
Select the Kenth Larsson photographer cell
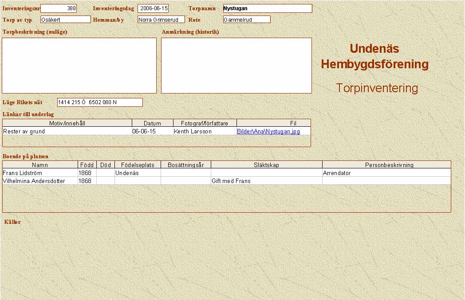click(205, 131)
